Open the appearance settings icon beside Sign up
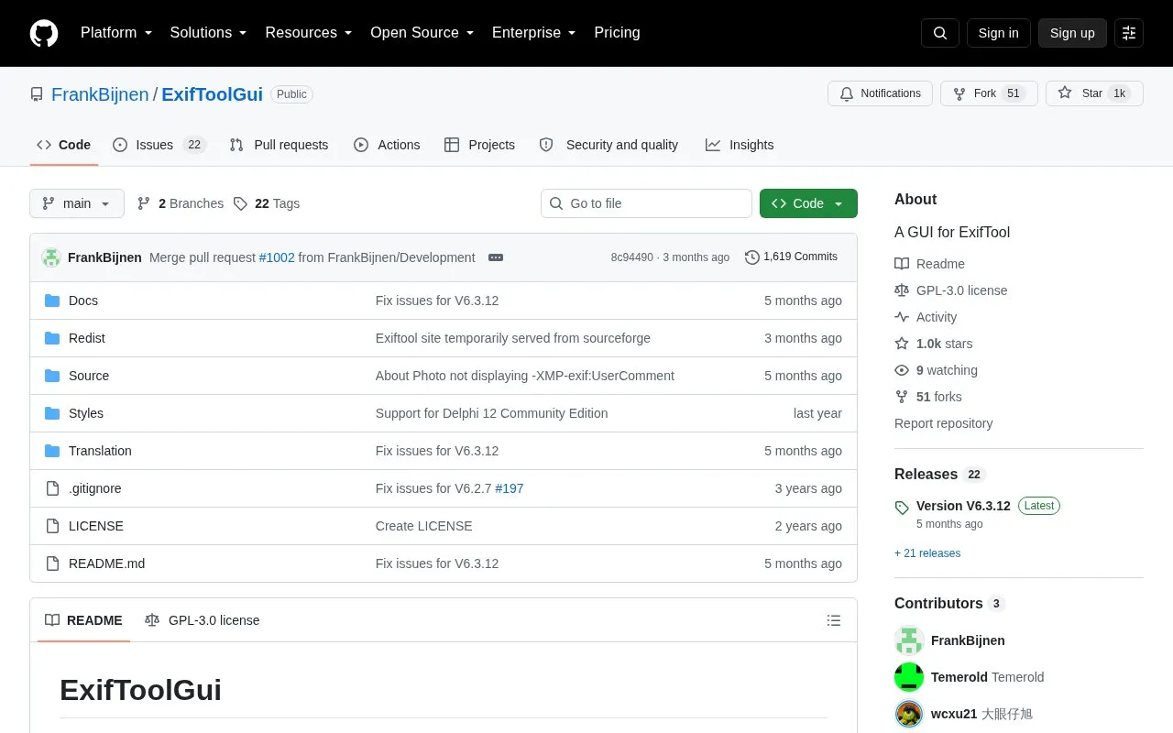The image size is (1173, 733). coord(1129,33)
